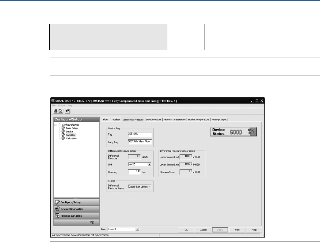320x244 pixels.
Task: Click the Differential Pressure value field
Action: click(x=134, y=157)
